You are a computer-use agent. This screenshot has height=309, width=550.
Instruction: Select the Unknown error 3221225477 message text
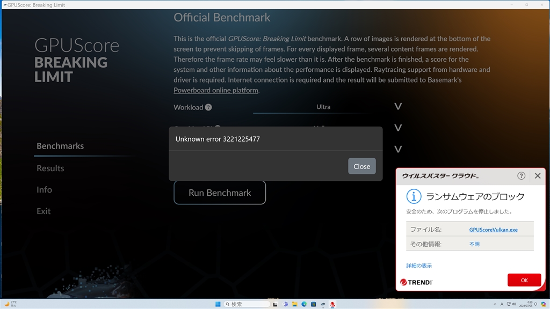point(218,139)
